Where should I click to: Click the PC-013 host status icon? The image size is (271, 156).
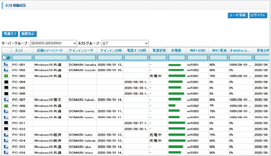[x=6, y=135]
